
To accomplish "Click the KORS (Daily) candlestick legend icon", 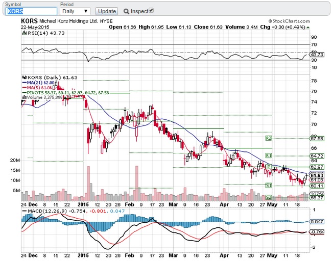I will coord(25,77).
